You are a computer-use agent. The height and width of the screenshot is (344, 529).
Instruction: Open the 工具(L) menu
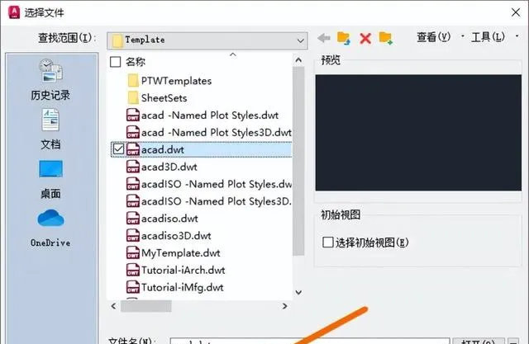(488, 36)
